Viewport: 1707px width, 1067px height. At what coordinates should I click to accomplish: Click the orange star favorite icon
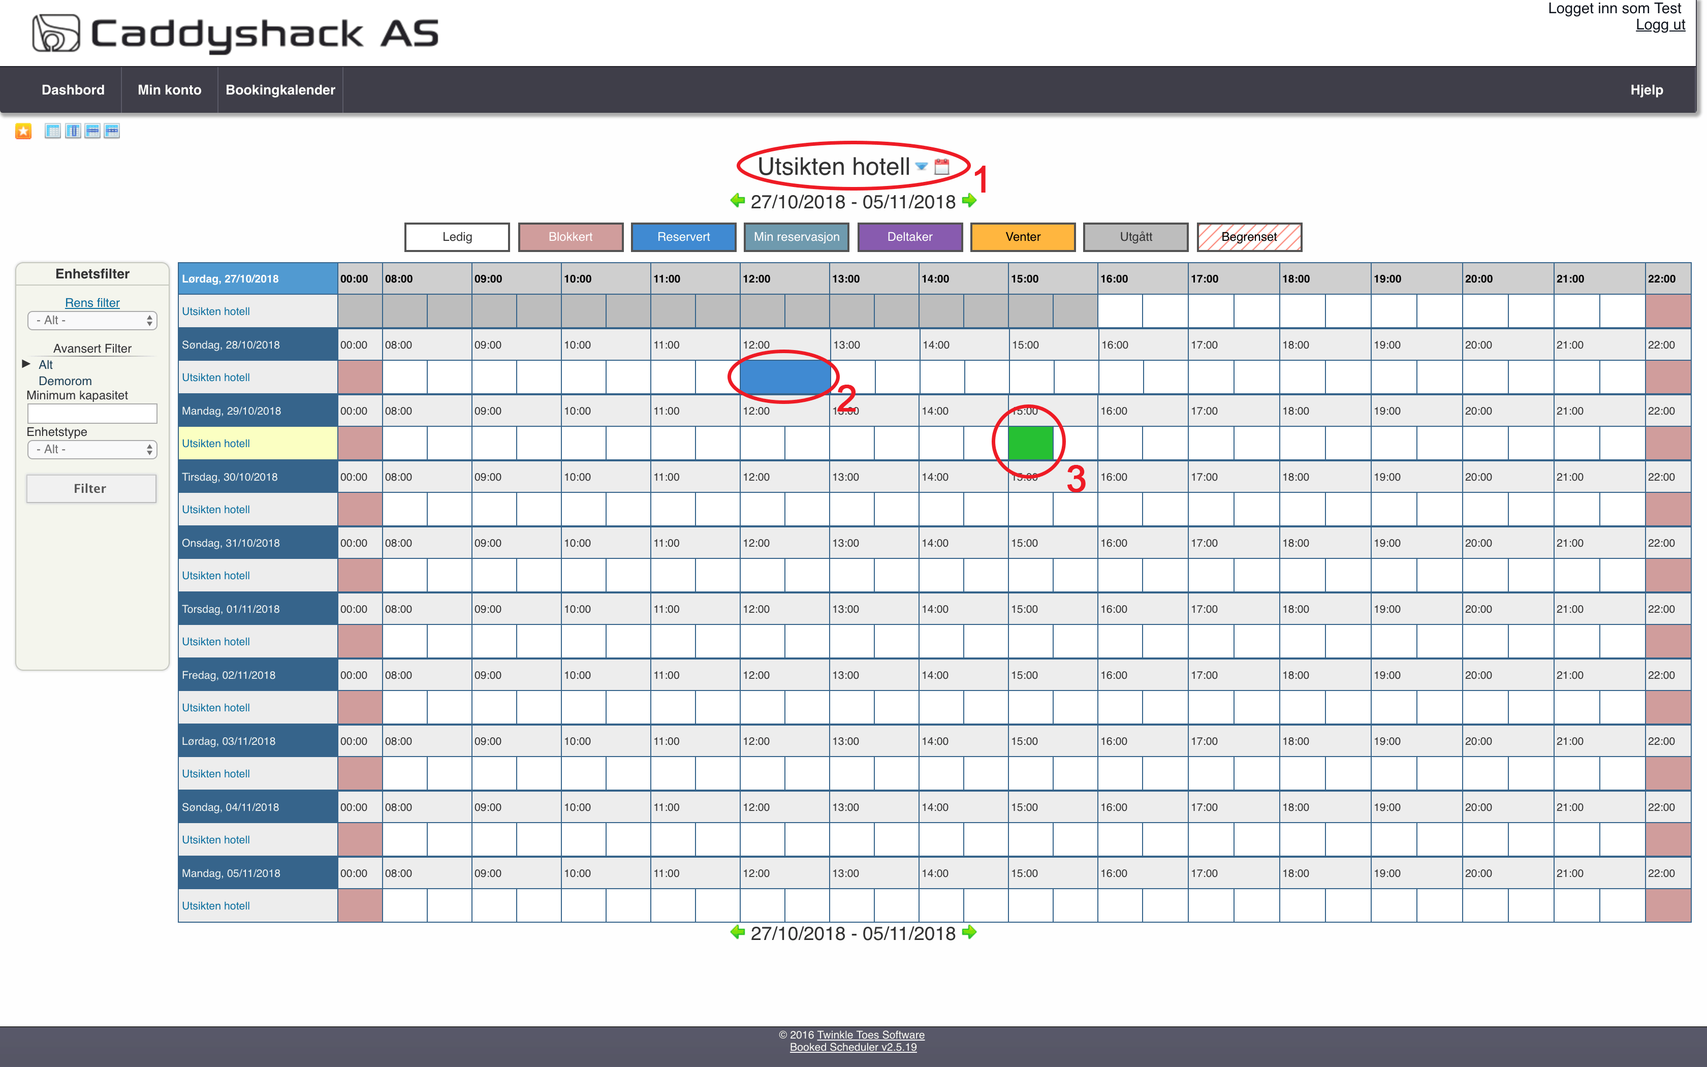pyautogui.click(x=23, y=131)
